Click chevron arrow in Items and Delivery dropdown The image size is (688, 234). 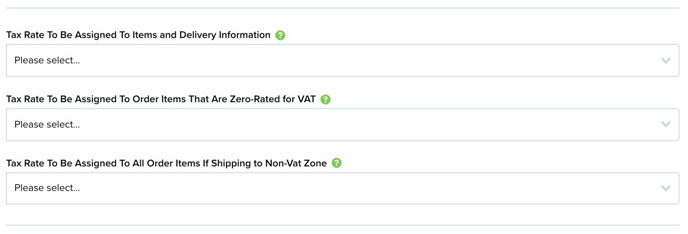(666, 61)
